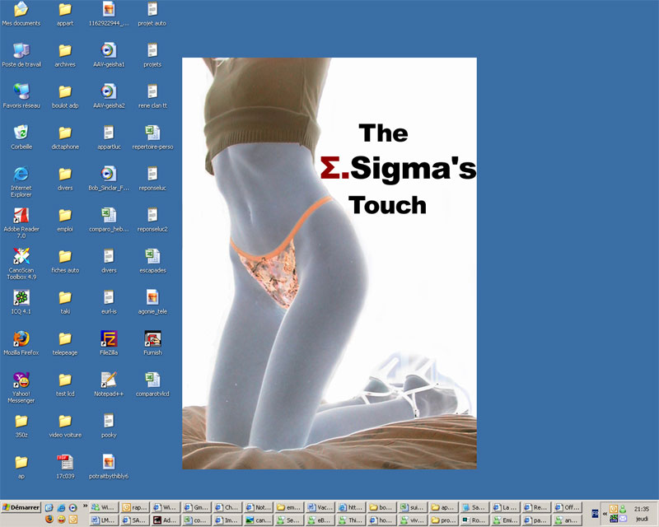Click the FR language indicator in taskbar

click(x=595, y=514)
